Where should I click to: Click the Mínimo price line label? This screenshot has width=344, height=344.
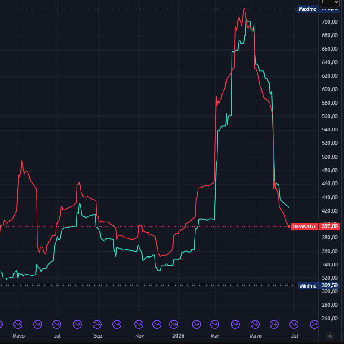pyautogui.click(x=308, y=286)
